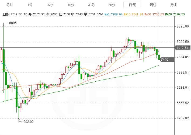Image resolution: width=191 pixels, height=135 pixels.
Task: Click the 6233.01 axis label
Action: (x=183, y=88)
